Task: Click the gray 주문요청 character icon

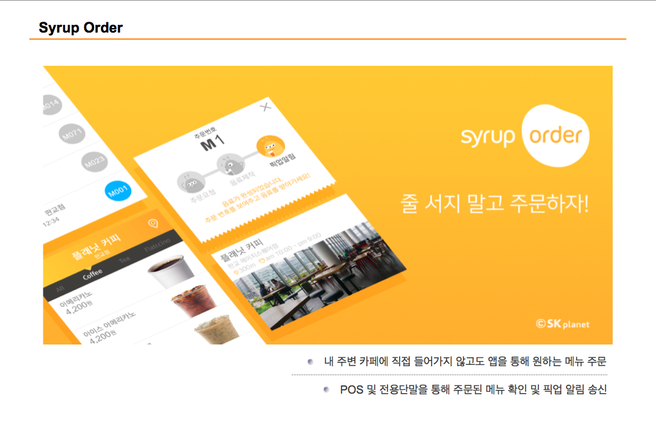Action: click(x=191, y=182)
